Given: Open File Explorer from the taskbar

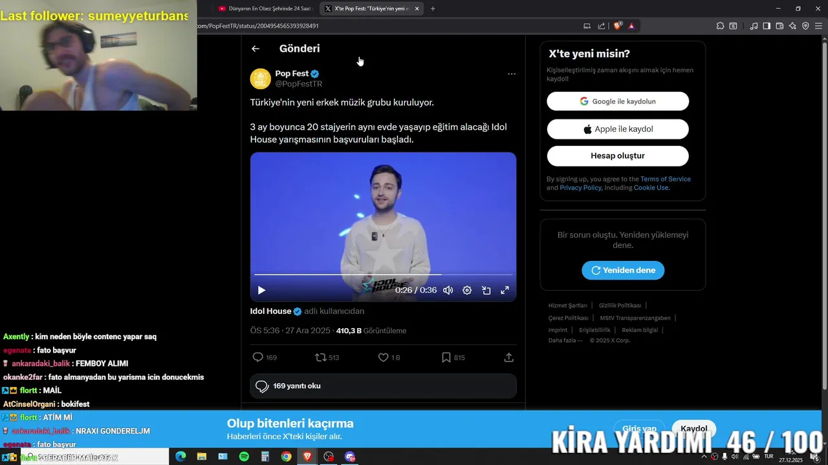Looking at the screenshot, I should pyautogui.click(x=201, y=457).
